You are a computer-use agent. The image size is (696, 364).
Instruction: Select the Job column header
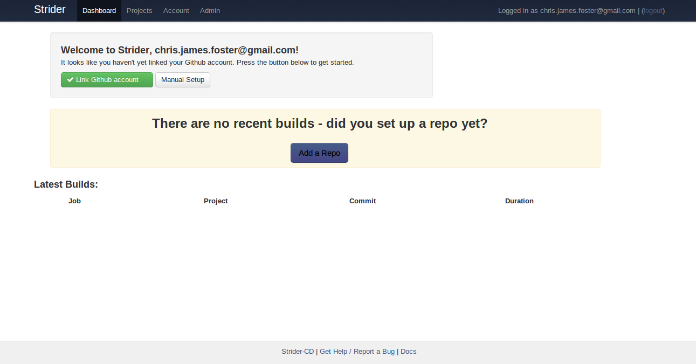coord(74,201)
